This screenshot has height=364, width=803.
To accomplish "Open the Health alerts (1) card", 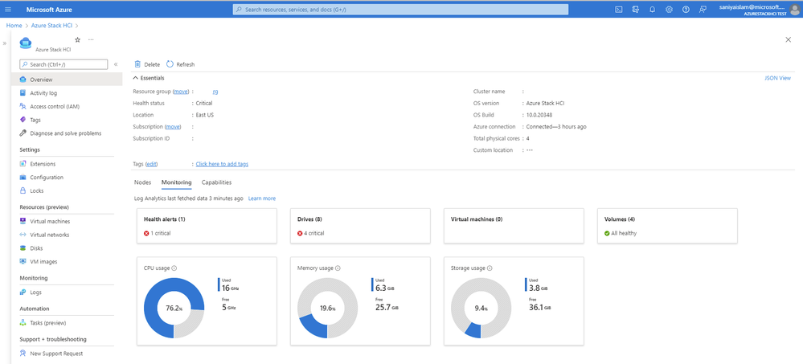I will pos(207,226).
